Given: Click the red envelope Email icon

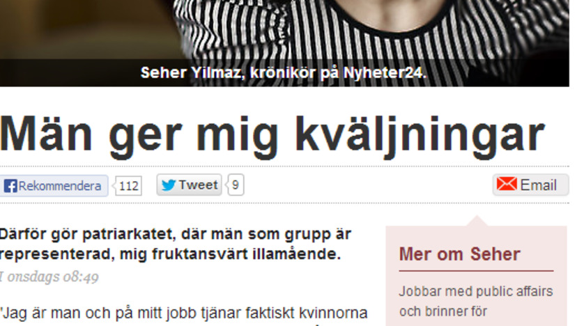Looking at the screenshot, I should click(507, 184).
